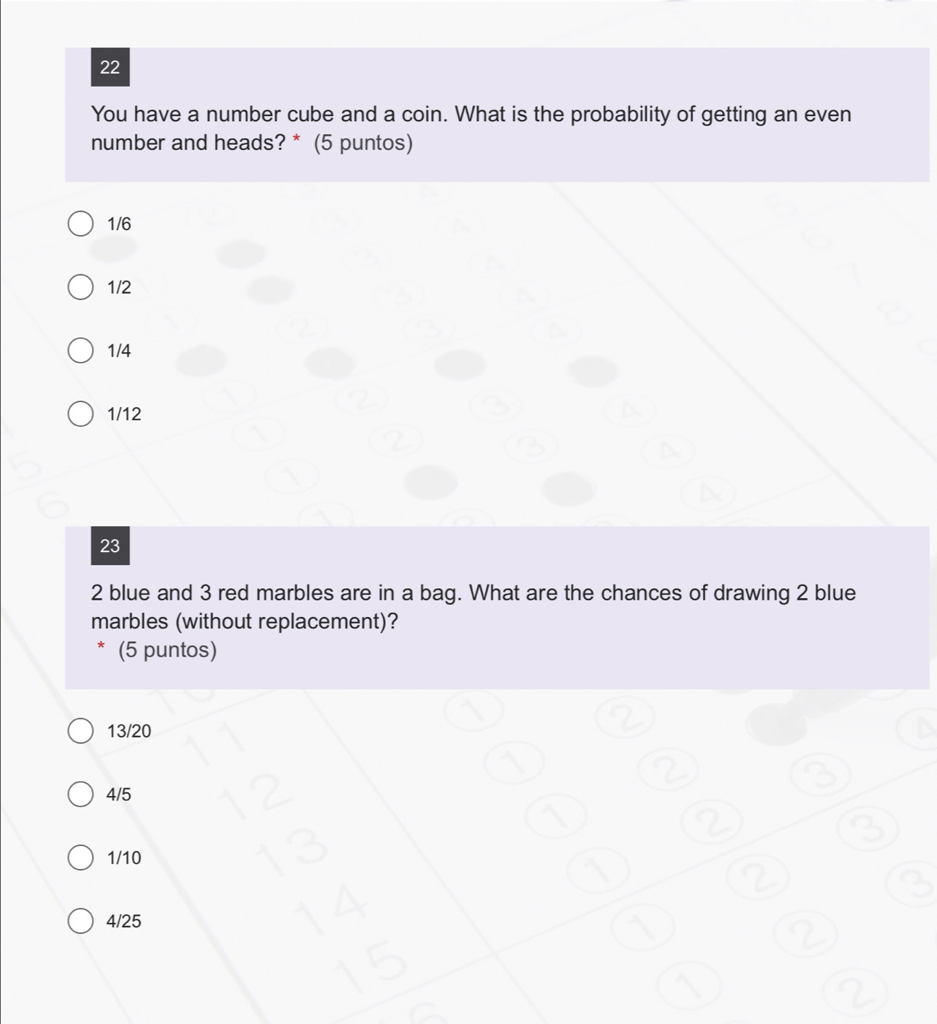Pick the 1/12 radio button

click(x=81, y=414)
